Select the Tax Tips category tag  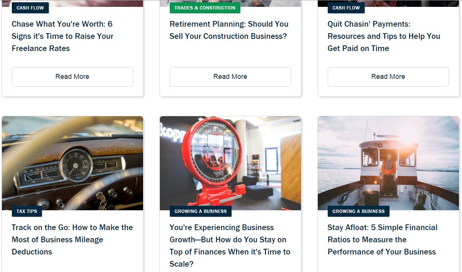point(27,211)
